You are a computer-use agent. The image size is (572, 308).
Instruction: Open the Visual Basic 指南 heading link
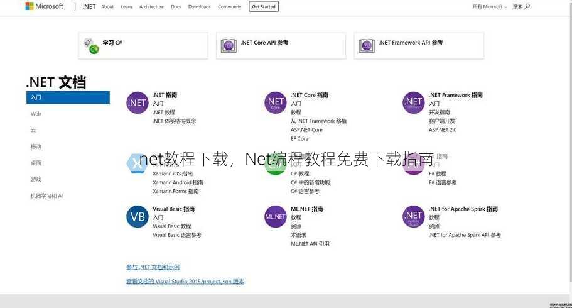[x=174, y=209]
